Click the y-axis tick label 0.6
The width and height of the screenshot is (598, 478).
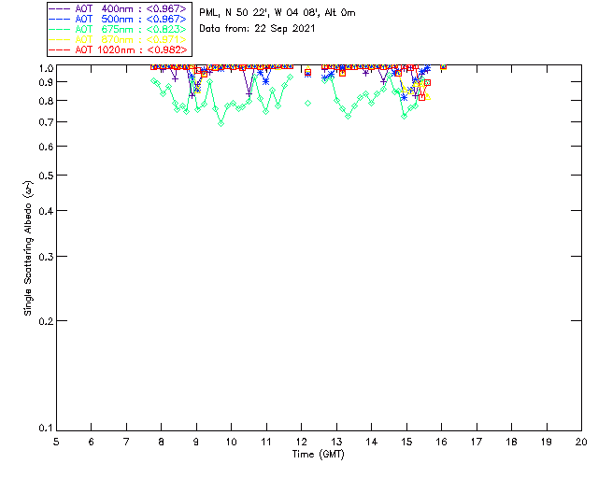tap(46, 147)
